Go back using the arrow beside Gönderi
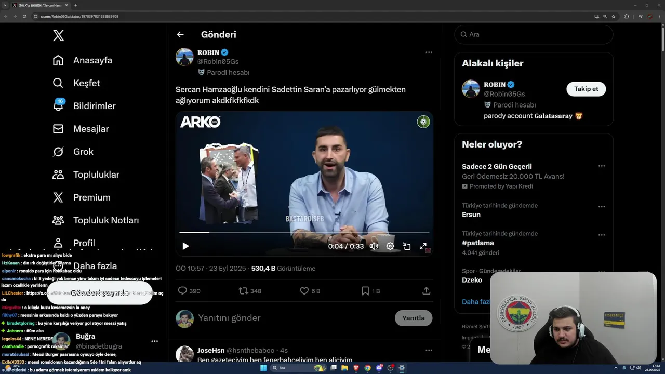The height and width of the screenshot is (374, 665). tap(180, 34)
